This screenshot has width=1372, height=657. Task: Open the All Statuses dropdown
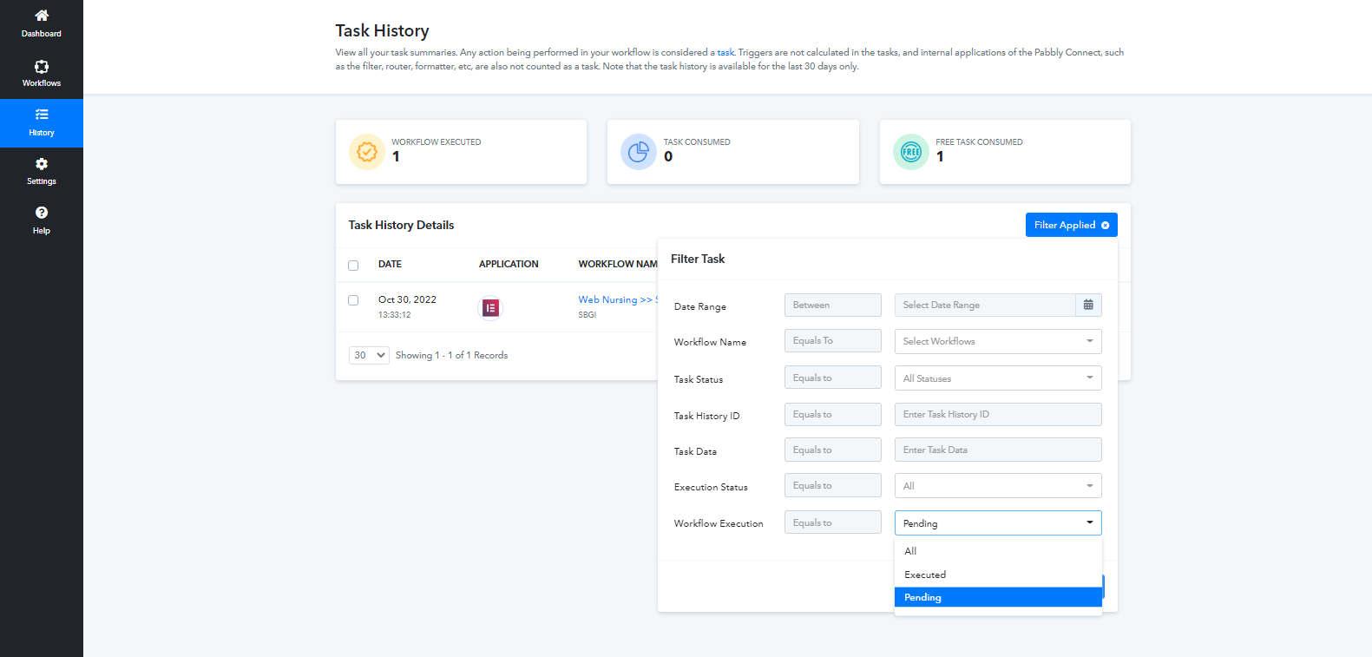pos(998,378)
